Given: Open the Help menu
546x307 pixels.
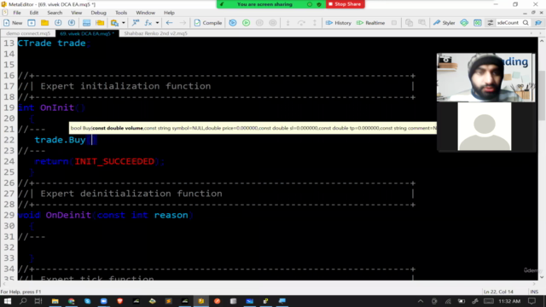Looking at the screenshot, I should click(169, 13).
